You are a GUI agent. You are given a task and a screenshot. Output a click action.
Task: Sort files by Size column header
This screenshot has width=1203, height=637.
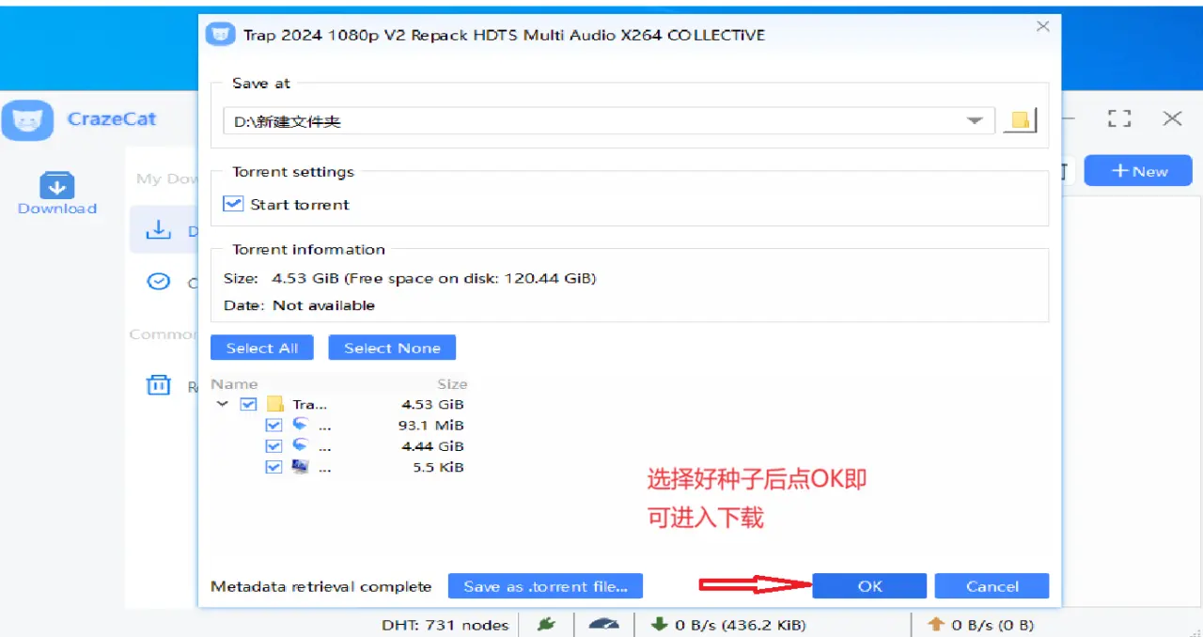(x=452, y=383)
